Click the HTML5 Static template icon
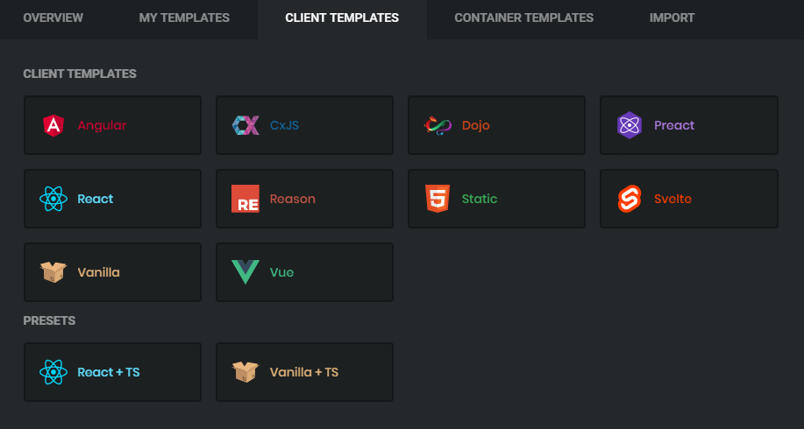 (x=438, y=199)
